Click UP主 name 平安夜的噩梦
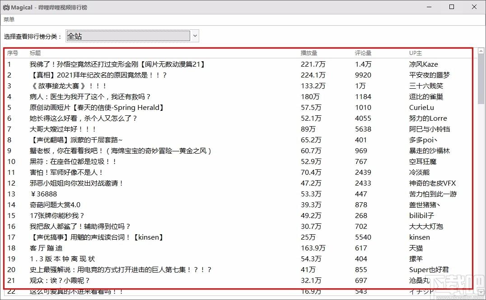Screen dimensions: 486x300 429,75
